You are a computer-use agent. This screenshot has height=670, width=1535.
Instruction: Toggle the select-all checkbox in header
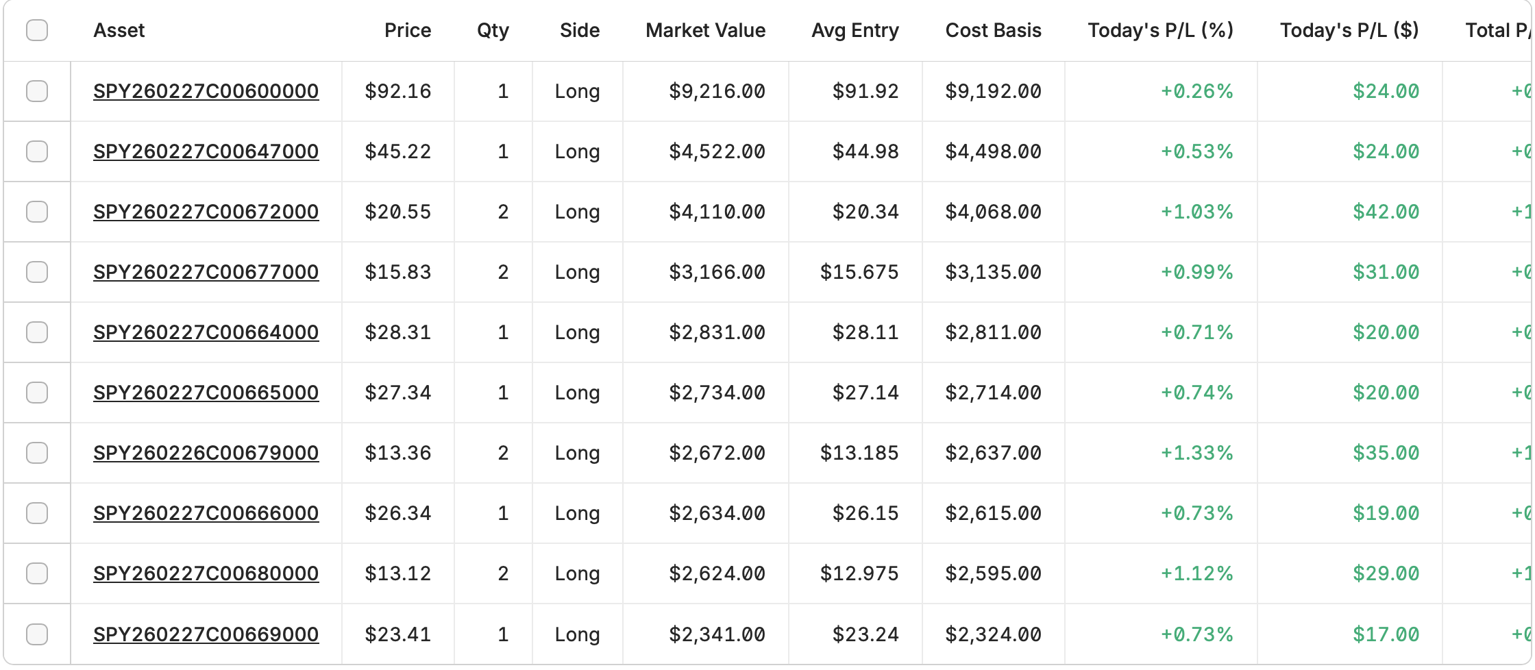(x=37, y=30)
